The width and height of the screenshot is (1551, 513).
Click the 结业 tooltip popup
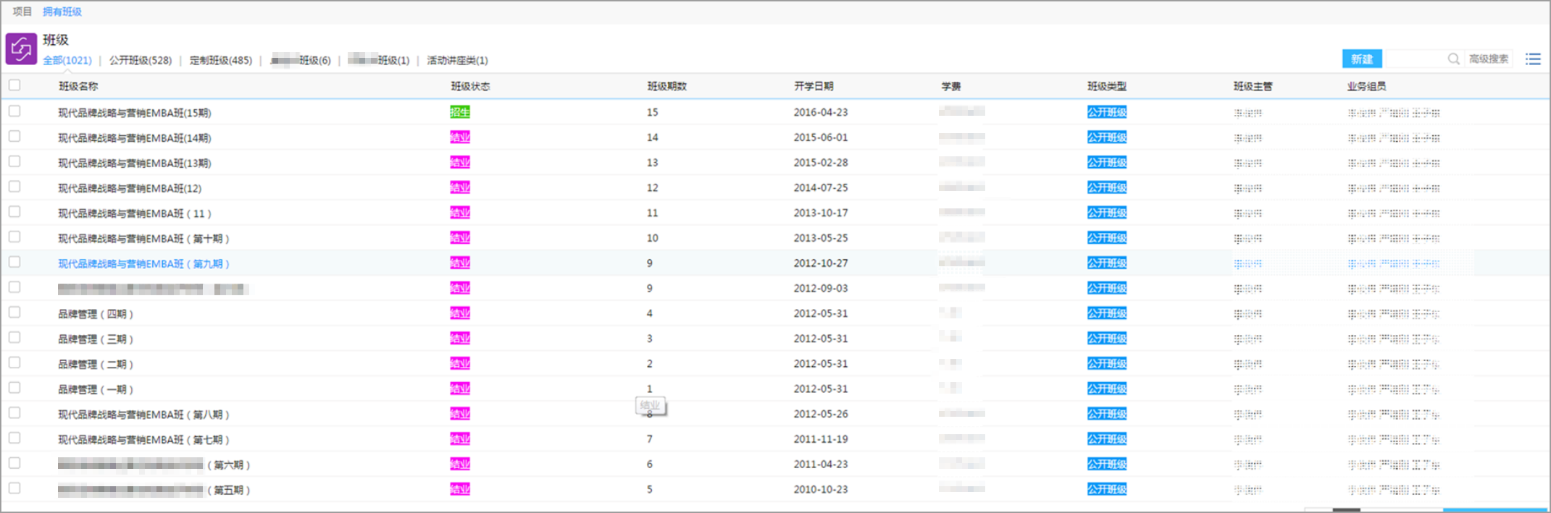(651, 405)
